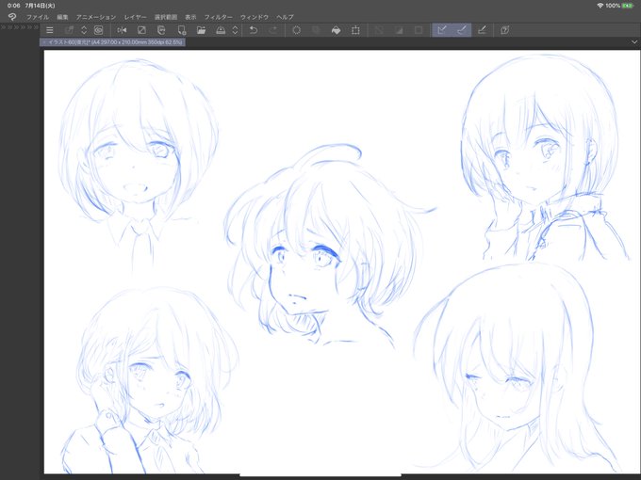Tap the hamburger menu icon in command bar
The width and height of the screenshot is (641, 480).
(x=49, y=30)
